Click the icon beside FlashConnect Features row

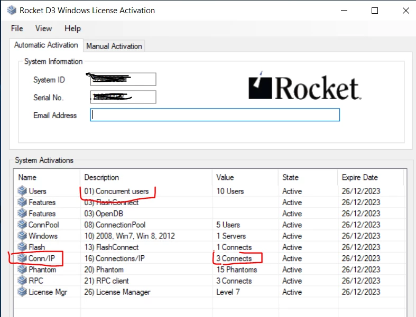pos(22,202)
